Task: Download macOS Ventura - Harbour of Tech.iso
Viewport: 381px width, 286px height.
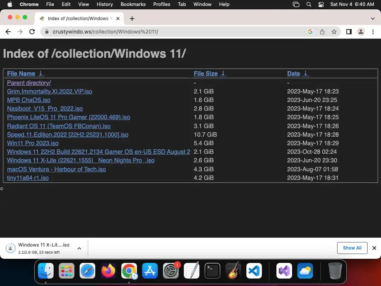Action: coord(57,169)
